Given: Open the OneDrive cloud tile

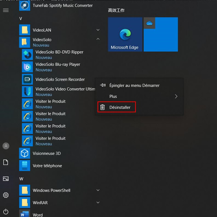Looking at the screenshot, I should point(161,34).
